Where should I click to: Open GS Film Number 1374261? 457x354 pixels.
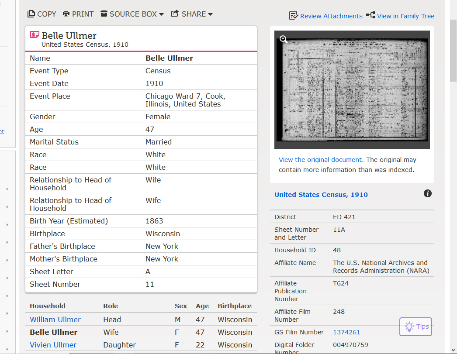pyautogui.click(x=346, y=332)
